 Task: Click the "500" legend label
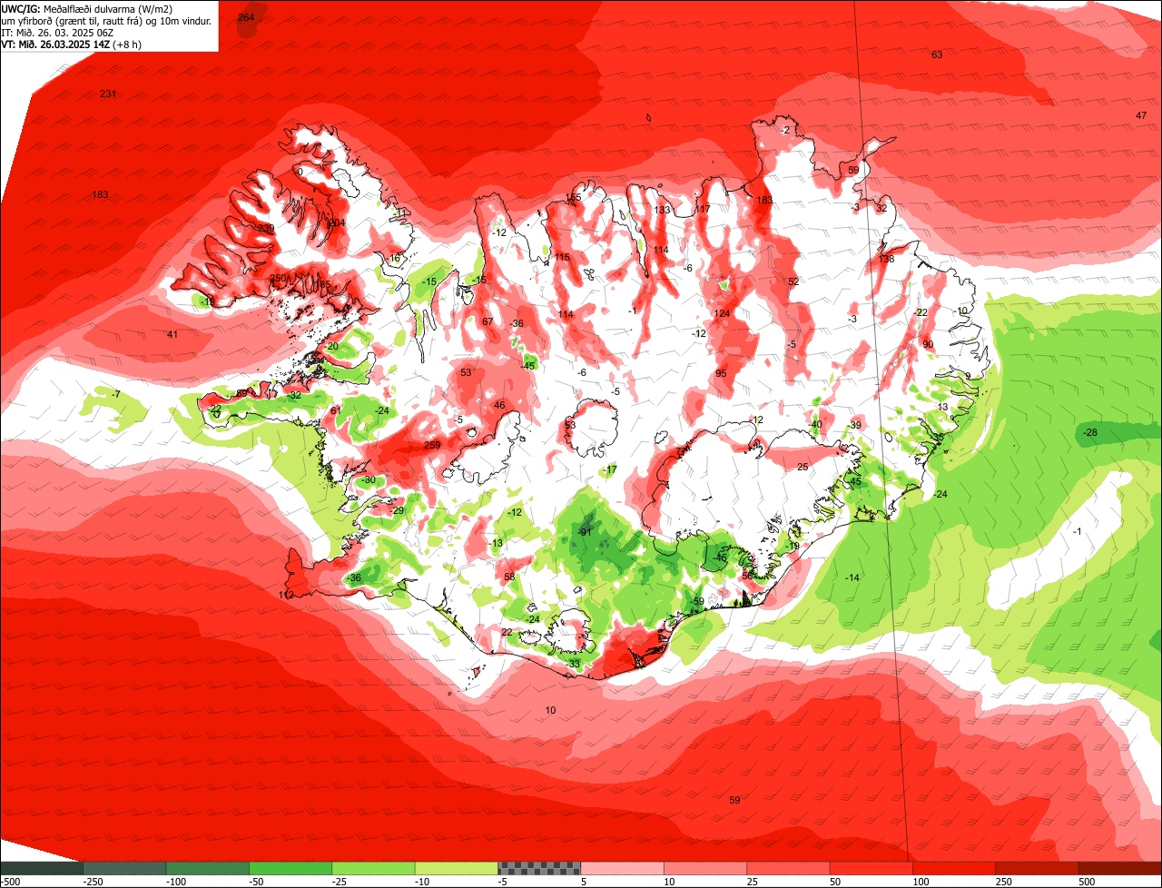1088,882
